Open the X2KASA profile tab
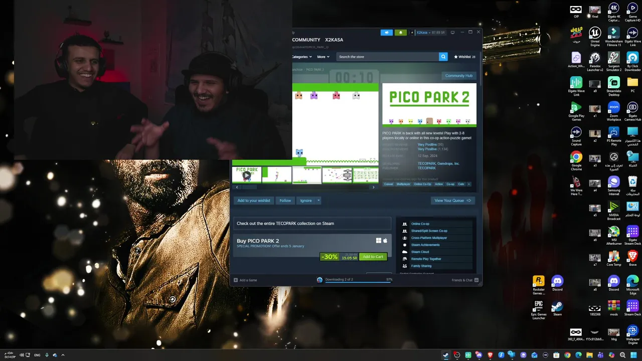 [x=334, y=40]
